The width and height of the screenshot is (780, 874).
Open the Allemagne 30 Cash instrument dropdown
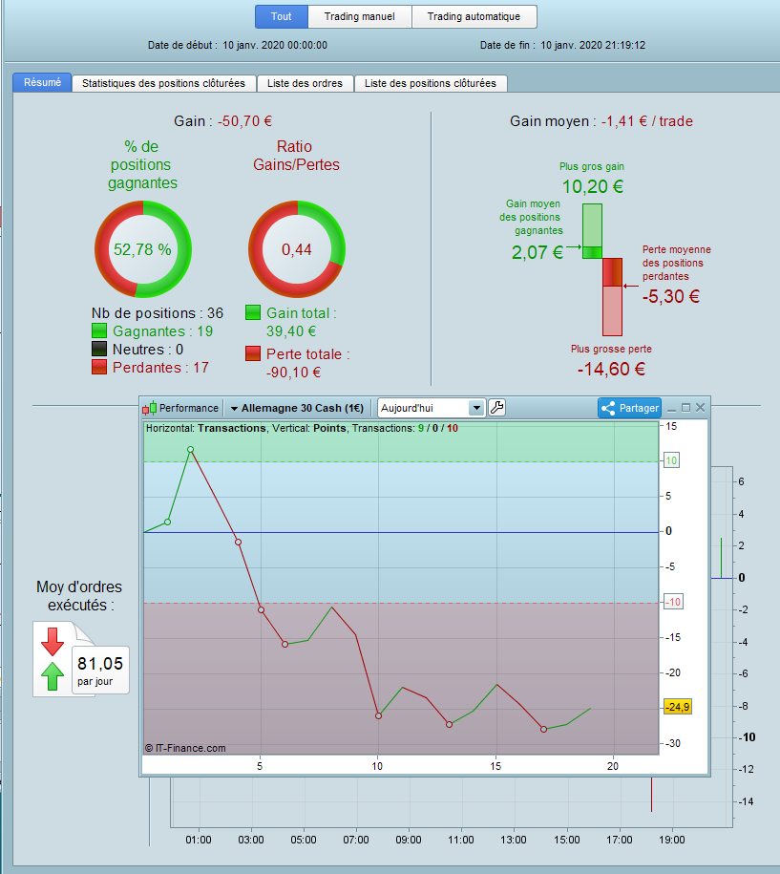click(297, 408)
